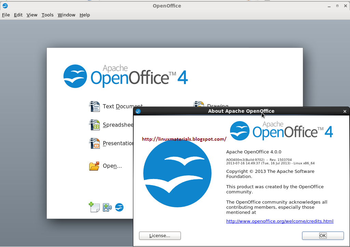Click the Apache OpenOffice 4 logo in About dialog

(x=282, y=131)
